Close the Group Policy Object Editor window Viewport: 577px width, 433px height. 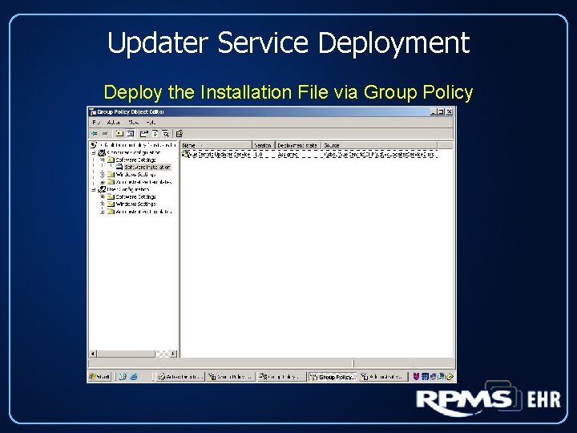coord(450,111)
